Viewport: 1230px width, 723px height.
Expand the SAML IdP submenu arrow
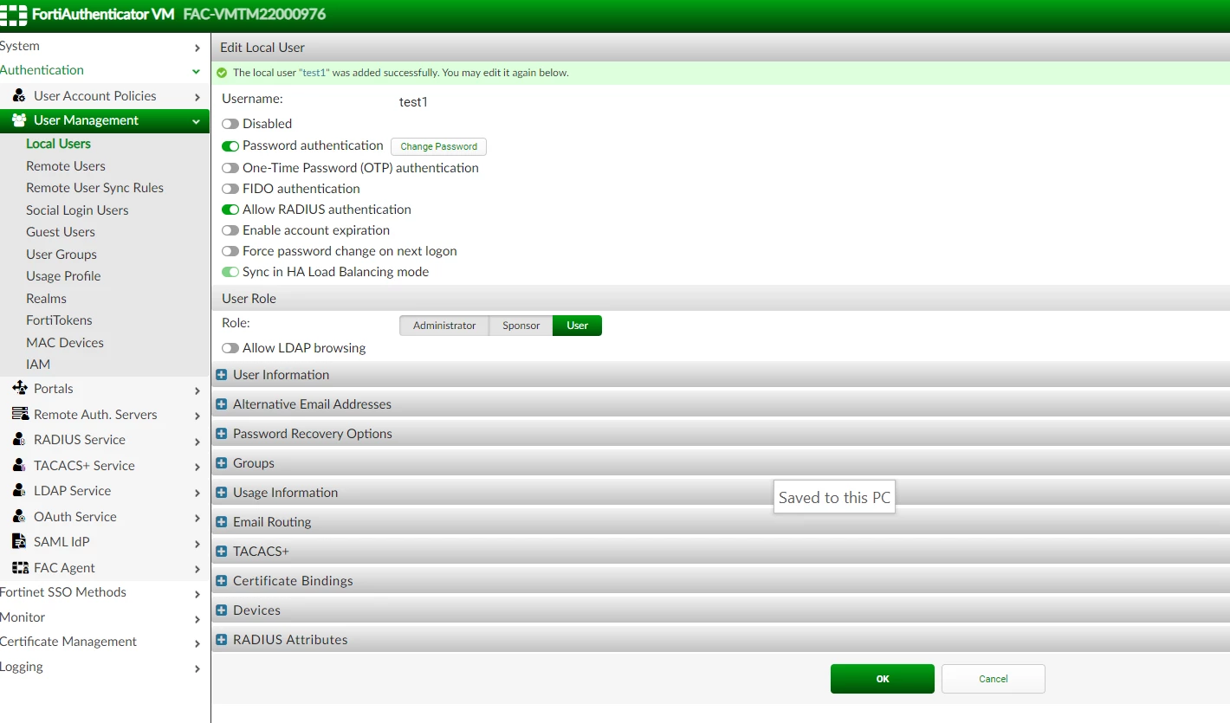click(197, 544)
